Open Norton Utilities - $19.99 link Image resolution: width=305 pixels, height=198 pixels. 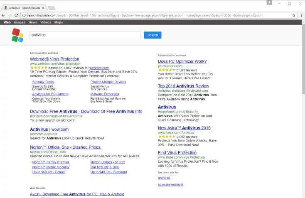click(x=108, y=162)
